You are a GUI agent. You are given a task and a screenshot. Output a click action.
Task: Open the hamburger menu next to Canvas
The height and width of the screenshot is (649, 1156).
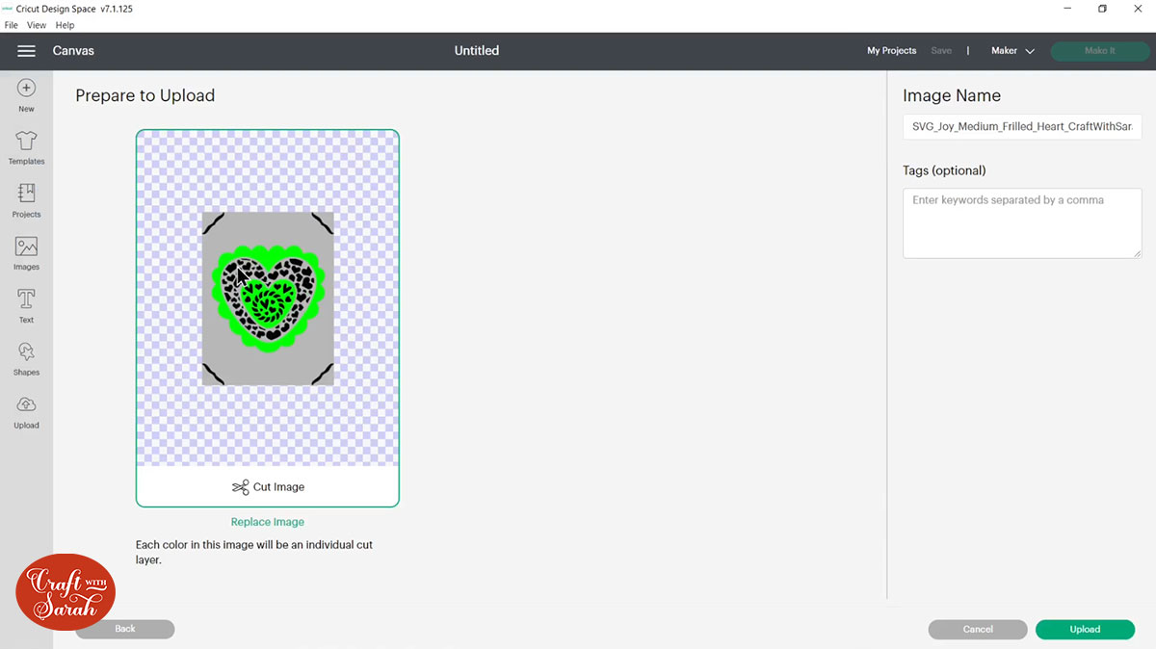(26, 51)
